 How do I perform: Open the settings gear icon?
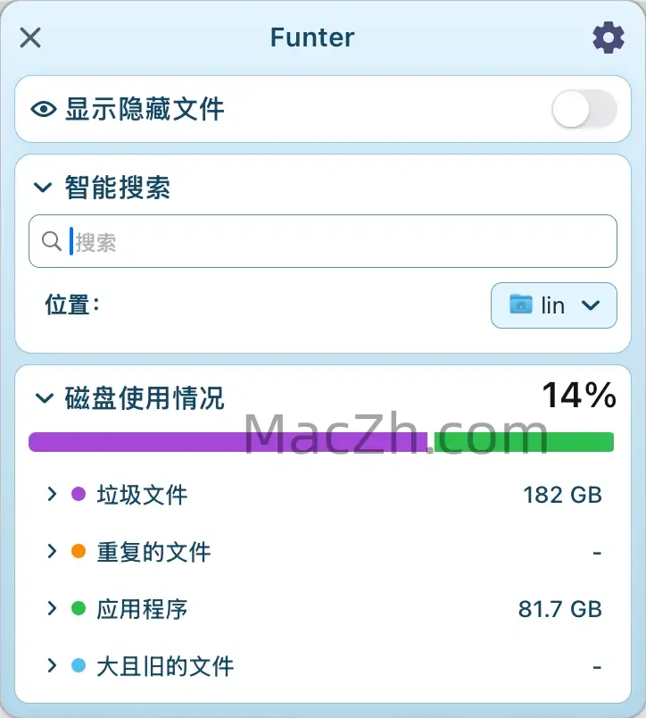pos(609,38)
